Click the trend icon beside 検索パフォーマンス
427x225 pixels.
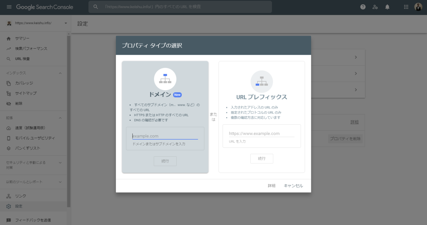9,49
